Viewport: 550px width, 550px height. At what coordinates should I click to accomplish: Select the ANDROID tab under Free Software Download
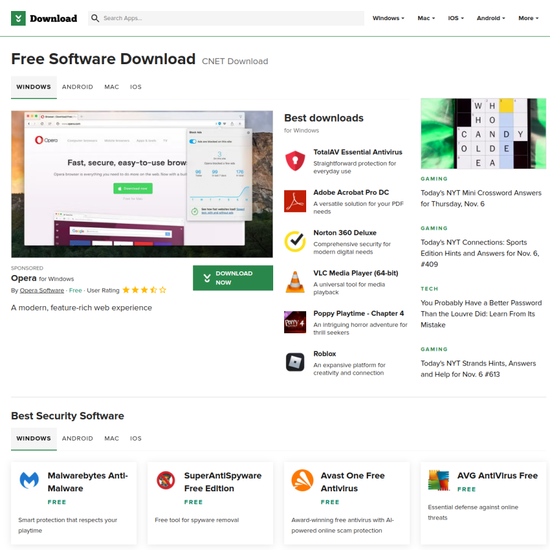point(78,87)
